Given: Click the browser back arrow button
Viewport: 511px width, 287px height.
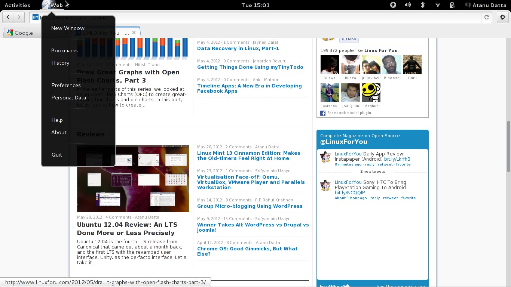Looking at the screenshot, I should pyautogui.click(x=8, y=17).
